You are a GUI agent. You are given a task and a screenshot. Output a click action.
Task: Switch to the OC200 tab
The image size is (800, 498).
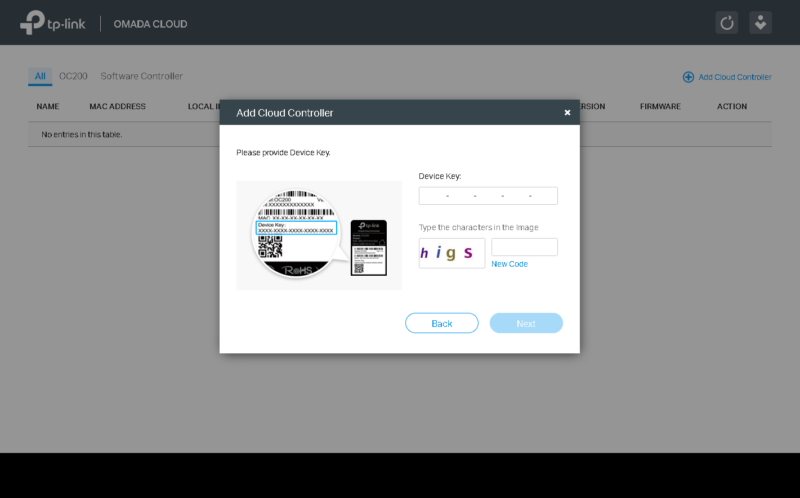click(73, 76)
